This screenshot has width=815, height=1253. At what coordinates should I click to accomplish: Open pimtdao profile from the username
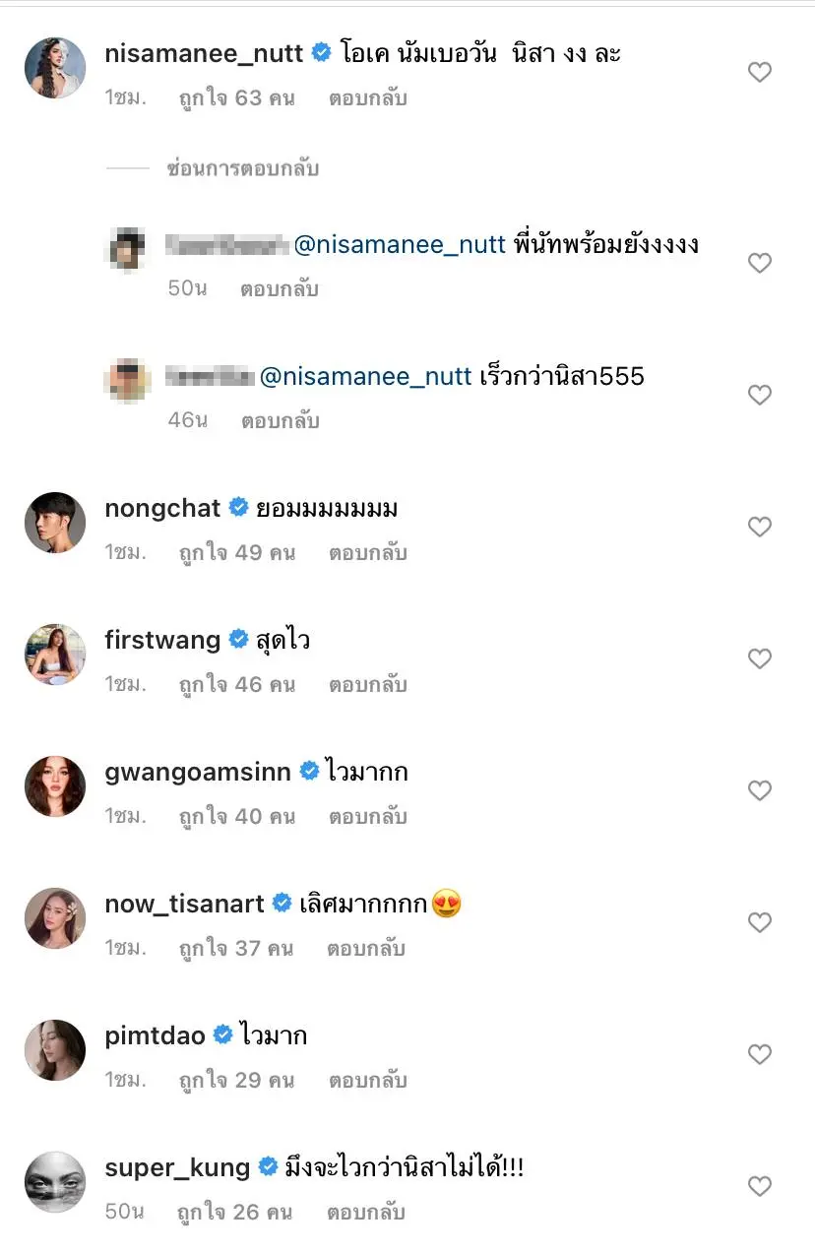pyautogui.click(x=155, y=1035)
